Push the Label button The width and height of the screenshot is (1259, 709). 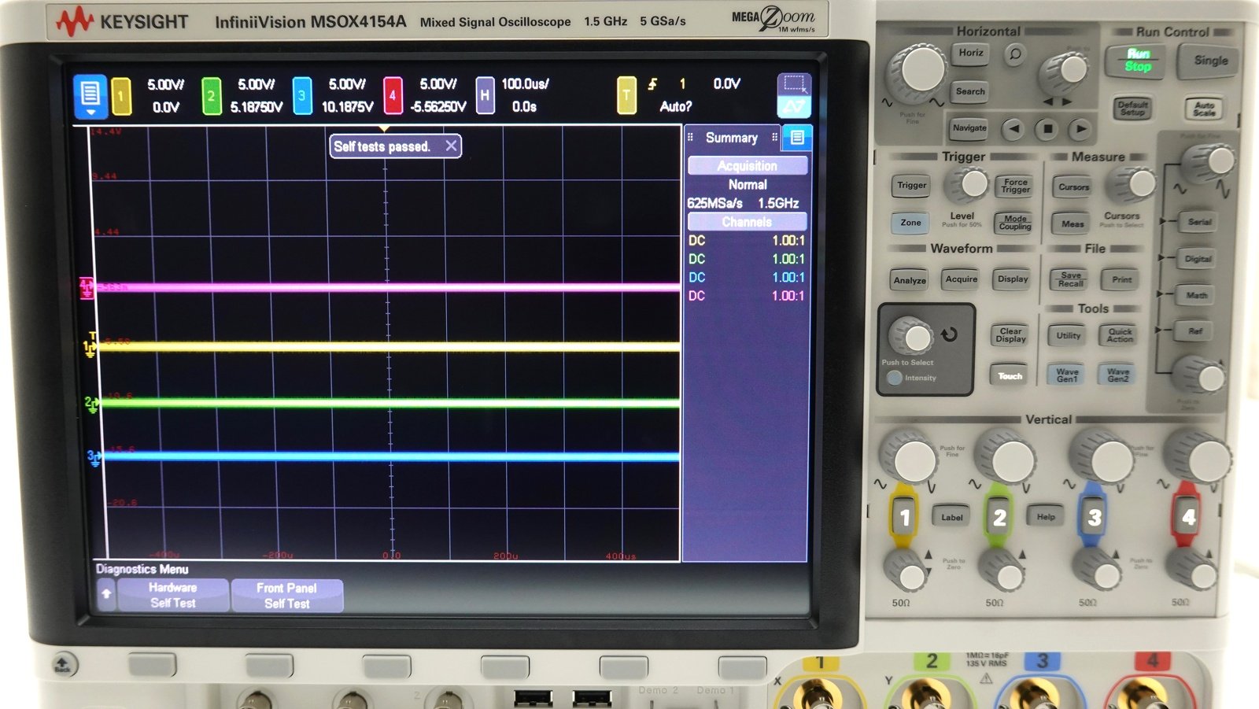click(951, 517)
